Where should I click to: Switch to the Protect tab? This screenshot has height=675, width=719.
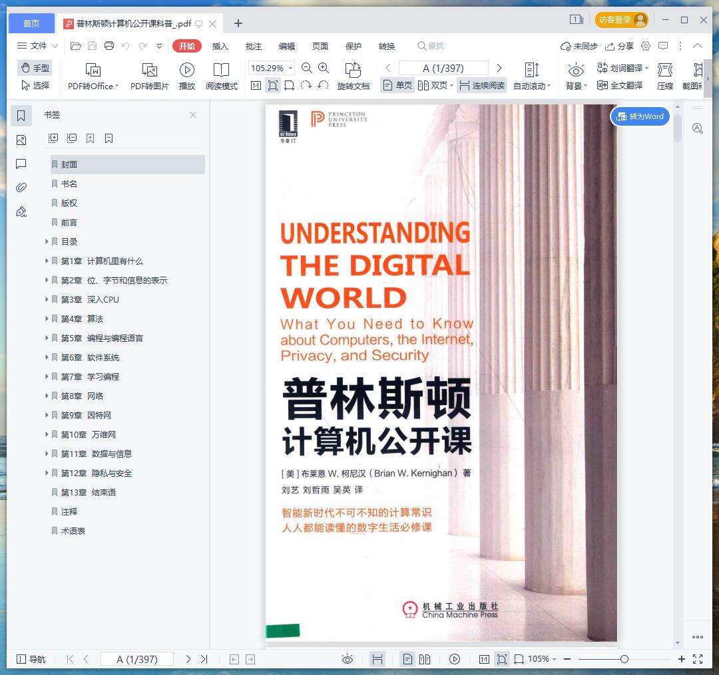click(354, 47)
